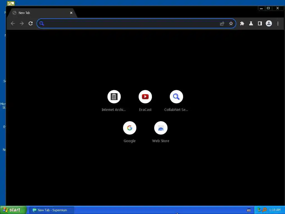Open the Extensions puzzle icon
This screenshot has height=214, width=285.
click(x=242, y=23)
